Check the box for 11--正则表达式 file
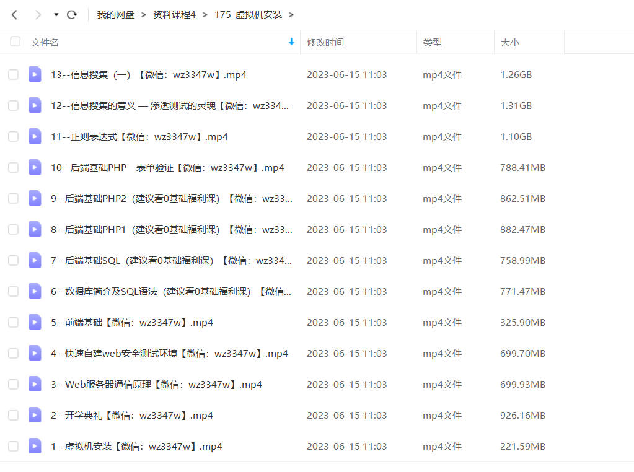This screenshot has width=634, height=472. click(14, 137)
